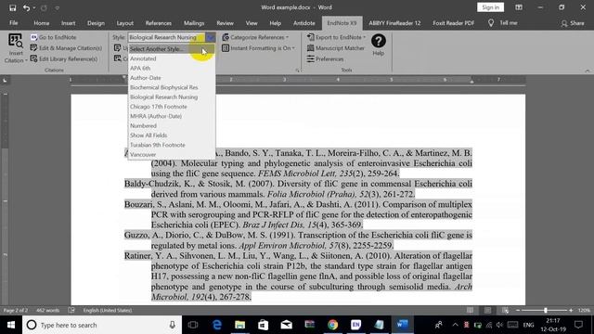Select MHRA (Author-Date) style
The image size is (594, 334).
171,116
